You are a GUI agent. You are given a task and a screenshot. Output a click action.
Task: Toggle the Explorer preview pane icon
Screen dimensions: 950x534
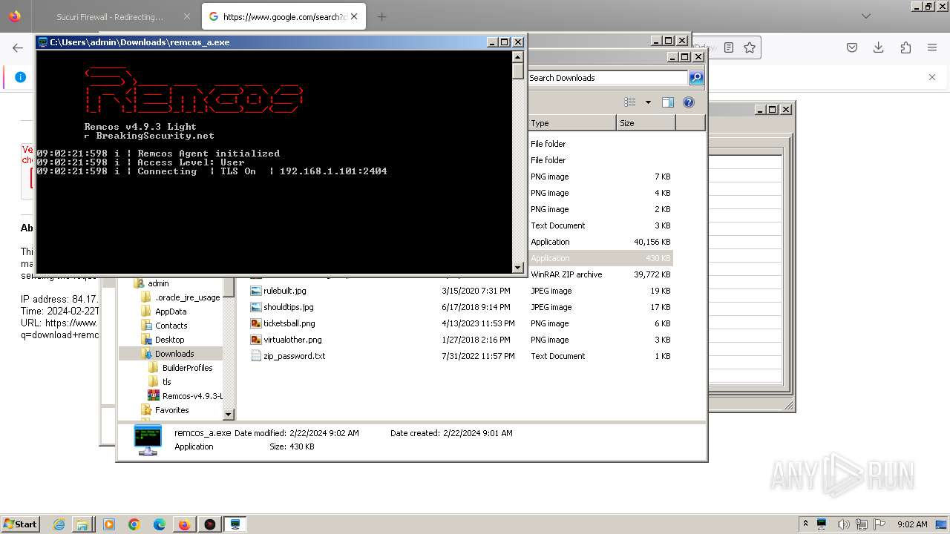[x=668, y=102]
